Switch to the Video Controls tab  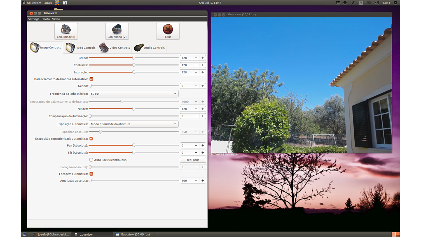point(115,48)
